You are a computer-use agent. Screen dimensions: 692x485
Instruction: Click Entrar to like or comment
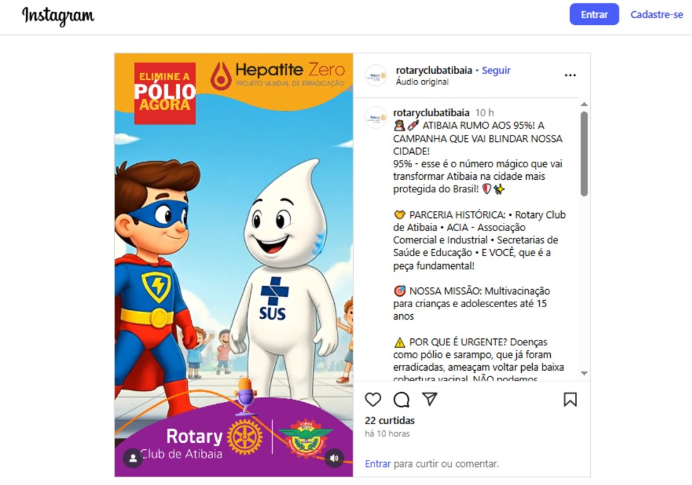click(x=378, y=464)
